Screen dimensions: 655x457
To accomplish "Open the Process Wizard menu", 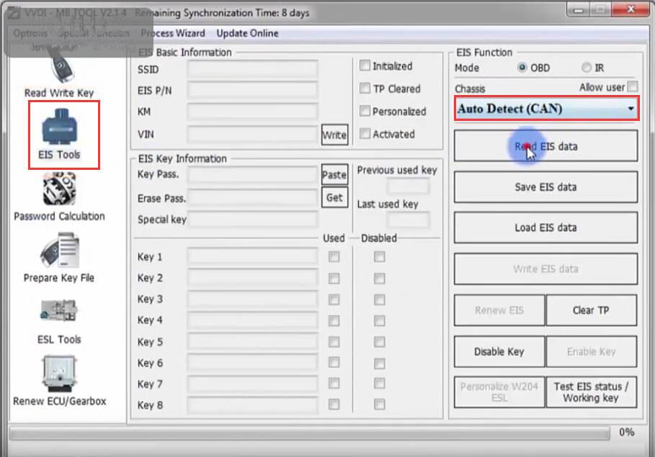I will (172, 33).
